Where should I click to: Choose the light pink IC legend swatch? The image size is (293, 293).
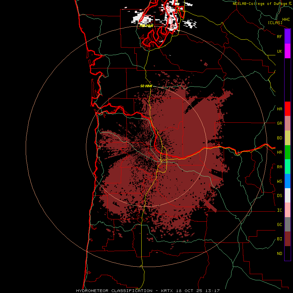pos(287,210)
